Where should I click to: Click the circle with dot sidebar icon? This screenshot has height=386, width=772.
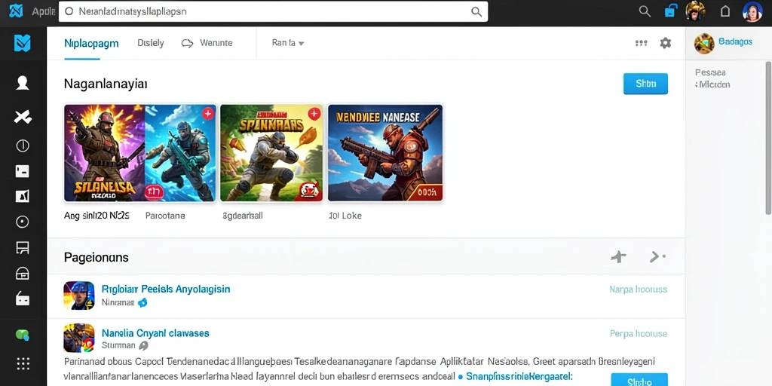click(23, 222)
